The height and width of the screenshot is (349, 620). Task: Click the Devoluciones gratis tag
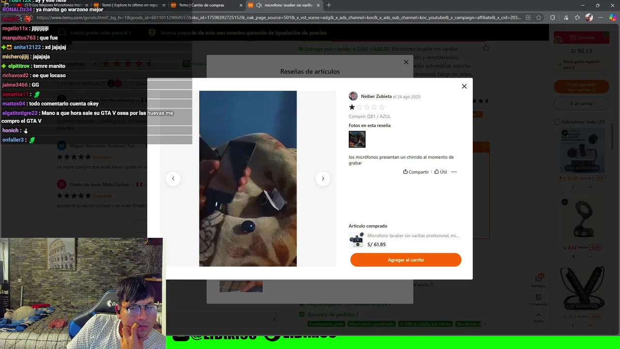pyautogui.click(x=325, y=324)
